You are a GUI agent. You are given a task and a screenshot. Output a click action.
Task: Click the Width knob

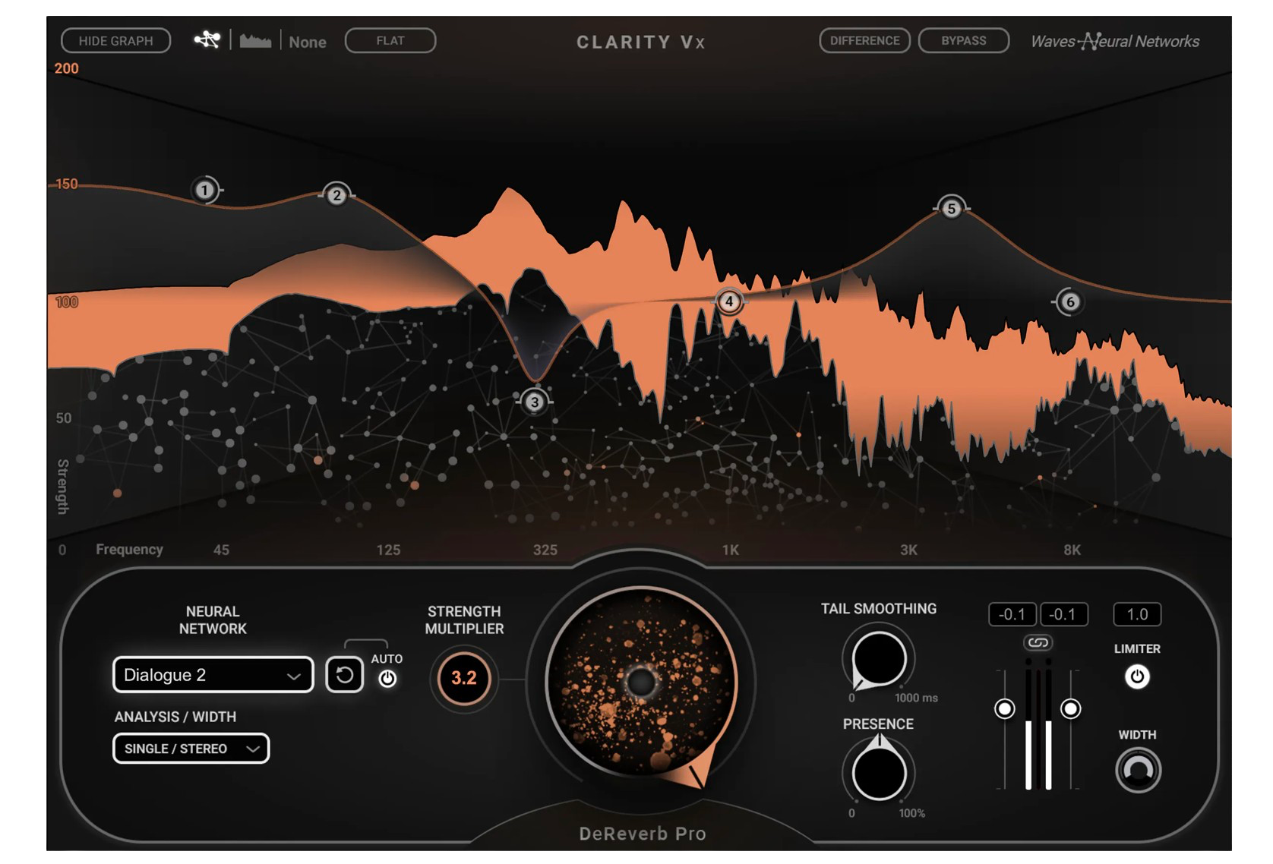pos(1138,770)
